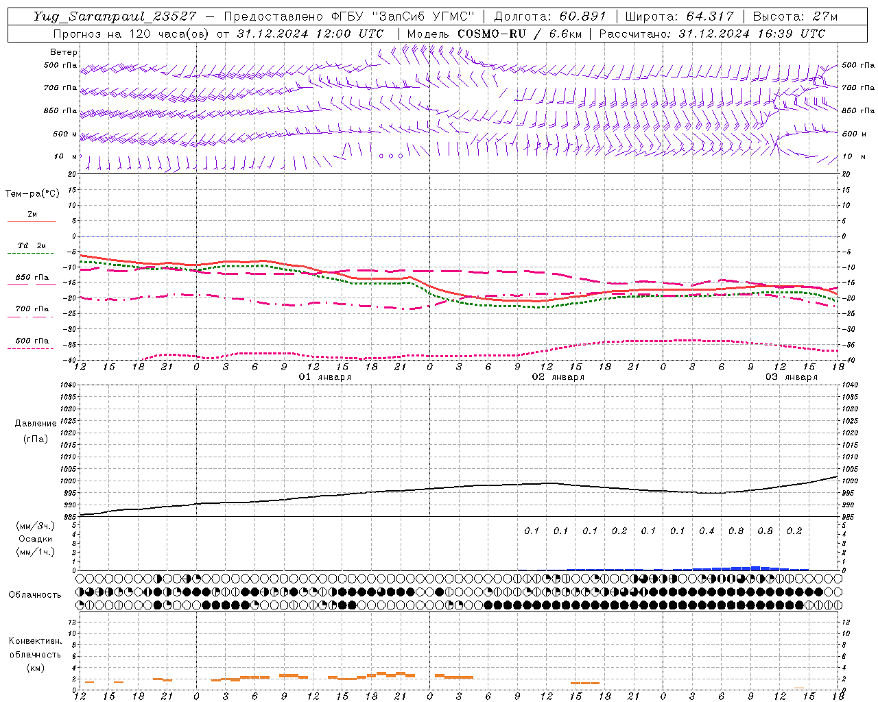Click the latitude value 64.317
This screenshot has height=702, width=878.
click(x=709, y=16)
